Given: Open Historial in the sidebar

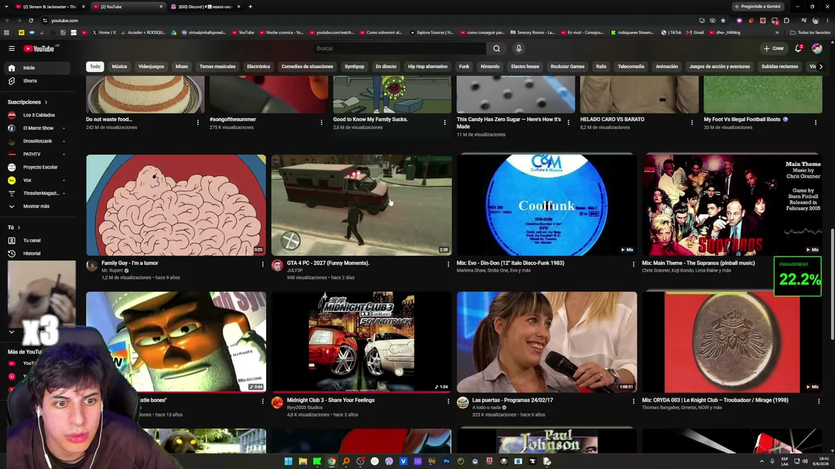Looking at the screenshot, I should (x=37, y=253).
